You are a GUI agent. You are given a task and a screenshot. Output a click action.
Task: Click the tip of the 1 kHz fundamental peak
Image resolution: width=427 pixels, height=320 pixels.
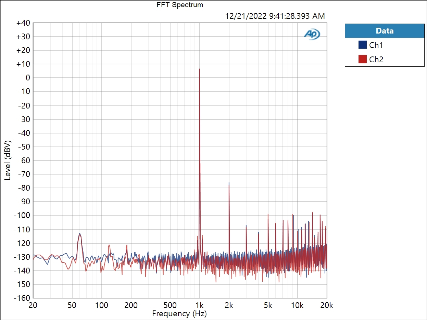pyautogui.click(x=200, y=69)
